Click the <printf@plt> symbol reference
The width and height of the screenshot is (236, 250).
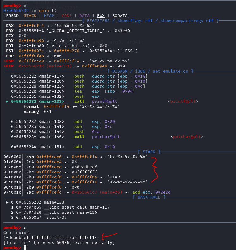pos(184,102)
